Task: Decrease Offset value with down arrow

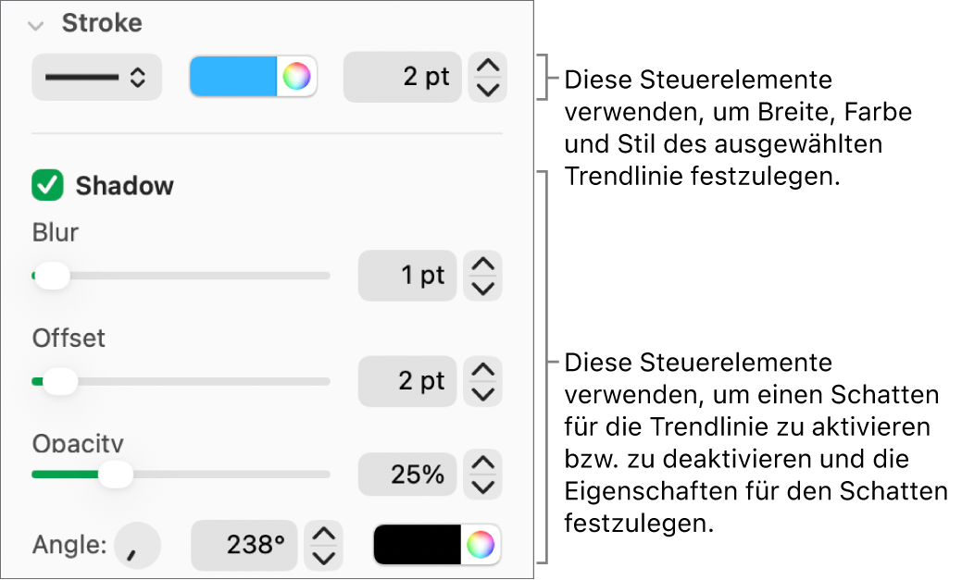Action: point(482,393)
